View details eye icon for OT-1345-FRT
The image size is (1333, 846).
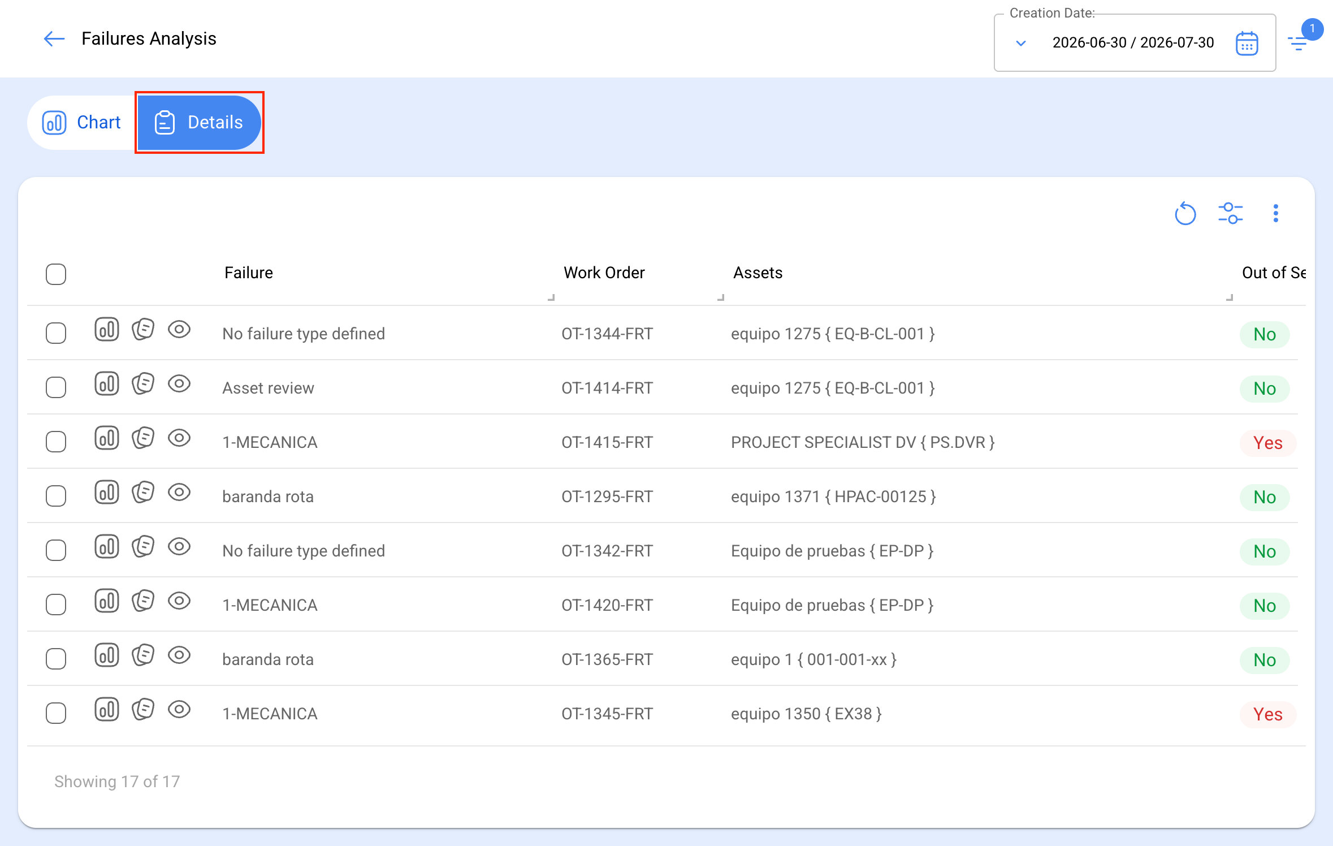point(179,709)
